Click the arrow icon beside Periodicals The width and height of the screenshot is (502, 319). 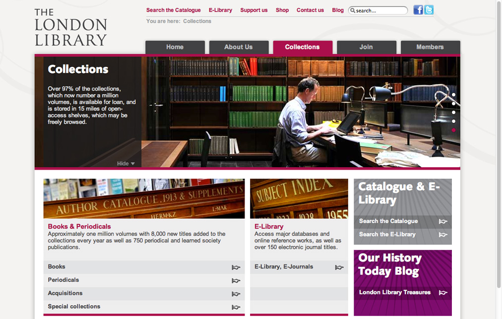click(x=236, y=281)
